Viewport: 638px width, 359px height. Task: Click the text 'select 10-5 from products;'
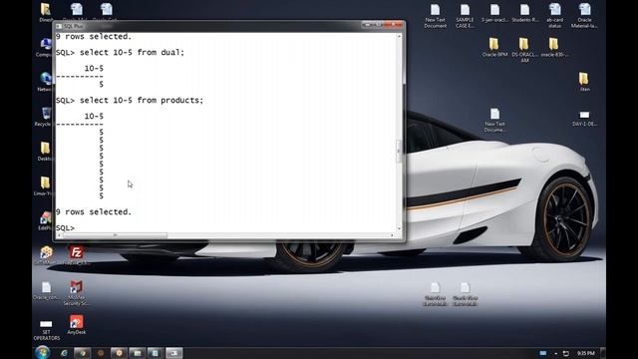pyautogui.click(x=142, y=100)
